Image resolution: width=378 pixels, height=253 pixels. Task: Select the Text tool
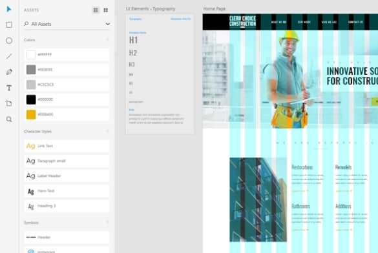(9, 88)
